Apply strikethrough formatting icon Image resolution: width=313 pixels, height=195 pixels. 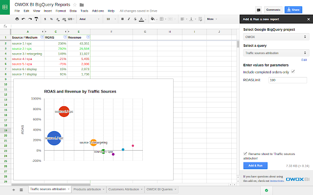pyautogui.click(x=135, y=19)
